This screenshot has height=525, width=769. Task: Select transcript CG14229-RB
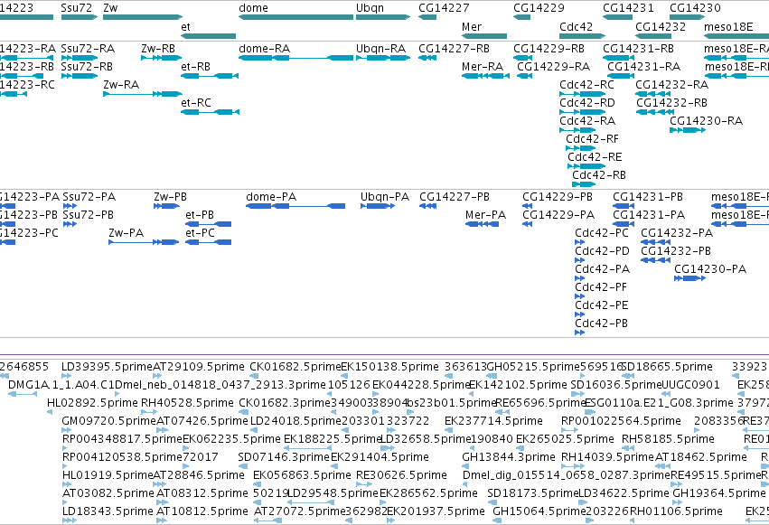click(x=523, y=58)
